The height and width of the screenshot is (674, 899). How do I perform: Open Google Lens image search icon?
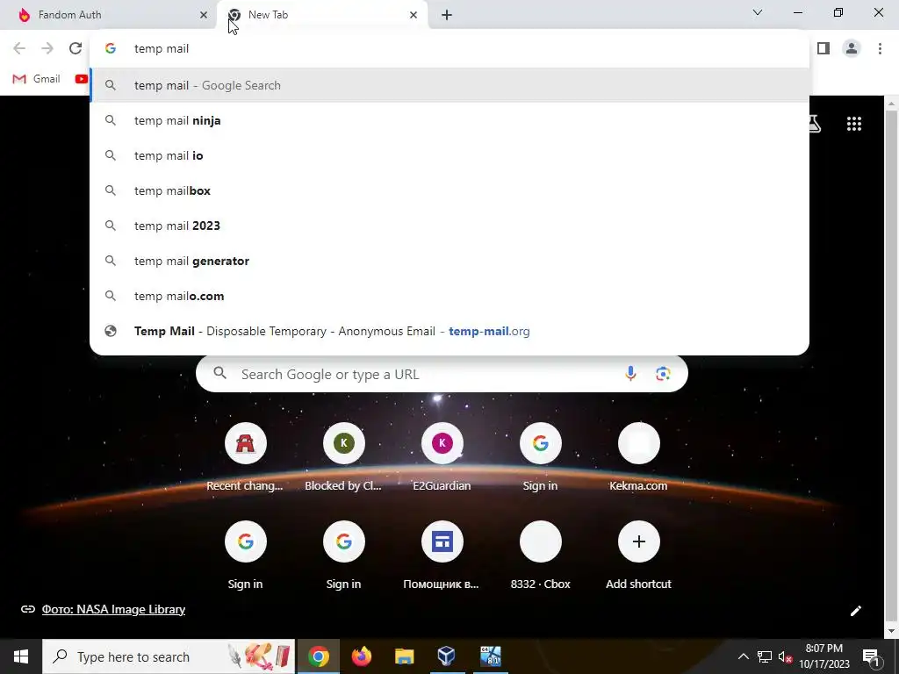pyautogui.click(x=663, y=374)
